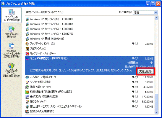Minimize the プログラムの追加と削除 window
Screen dimensions: 162x118
[148, 4]
